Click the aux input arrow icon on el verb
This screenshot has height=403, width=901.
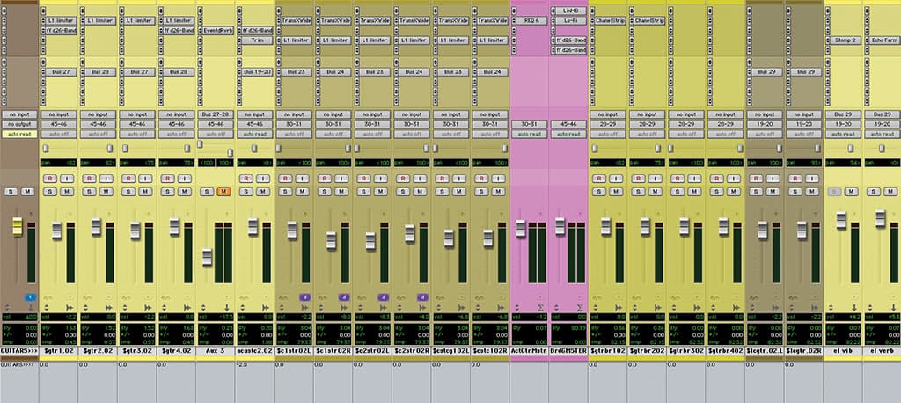(x=893, y=308)
